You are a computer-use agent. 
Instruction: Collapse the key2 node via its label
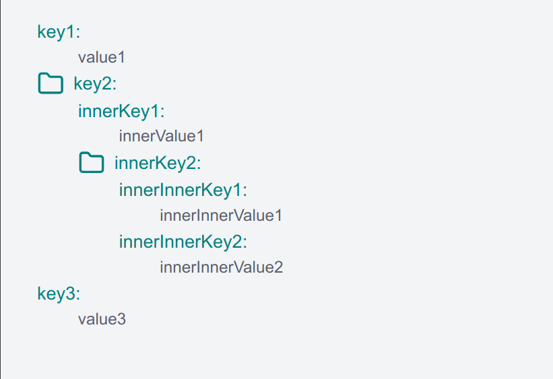pos(95,84)
